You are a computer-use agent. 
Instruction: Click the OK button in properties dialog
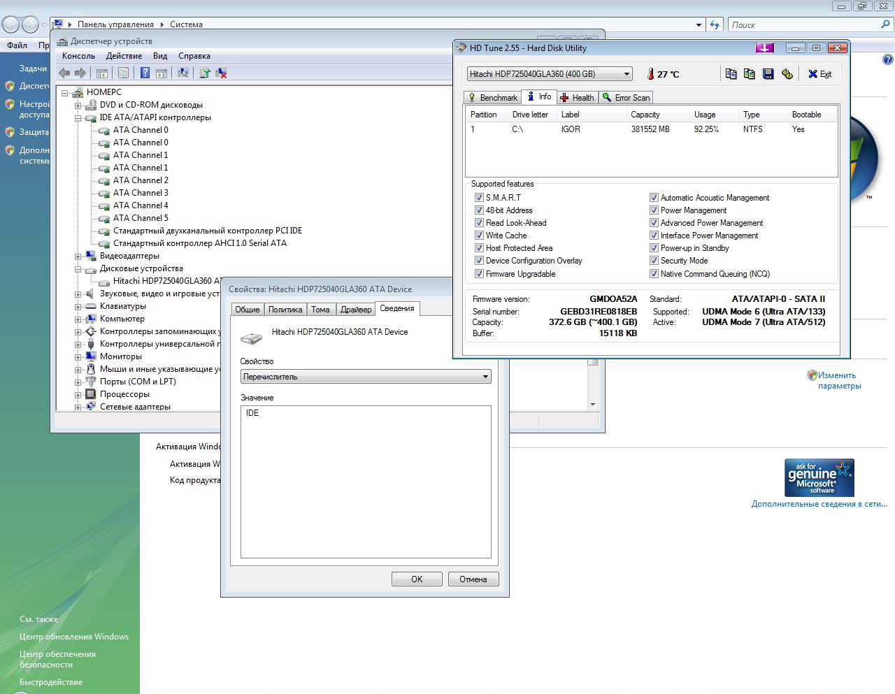pos(417,579)
